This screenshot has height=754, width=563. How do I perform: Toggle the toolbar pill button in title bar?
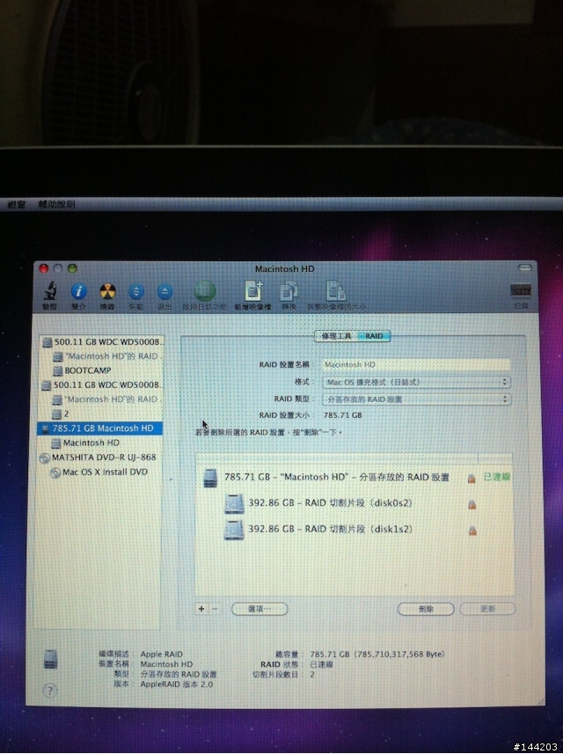click(x=524, y=267)
